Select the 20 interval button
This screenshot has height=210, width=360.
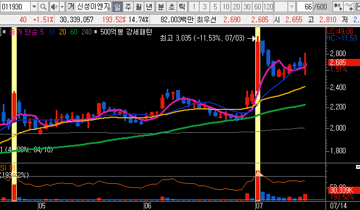pos(236,7)
